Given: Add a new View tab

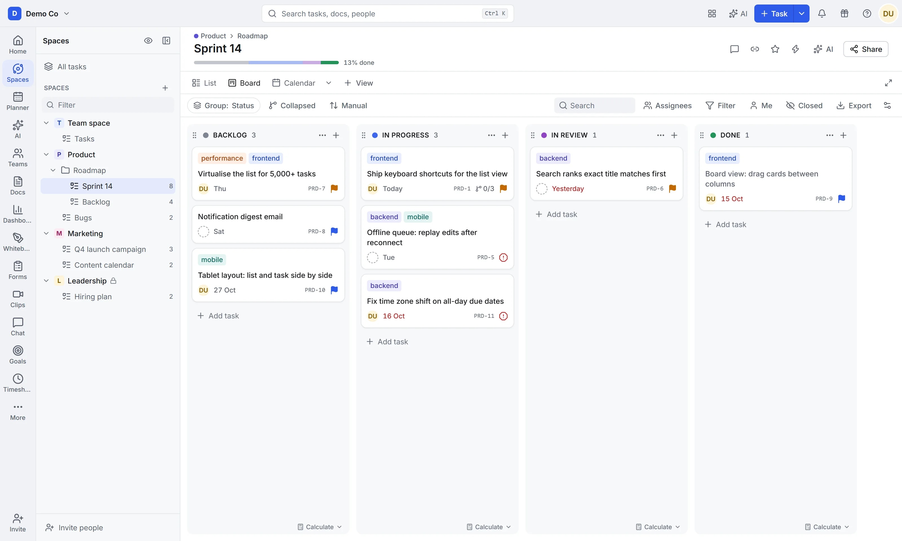Looking at the screenshot, I should click(x=359, y=83).
